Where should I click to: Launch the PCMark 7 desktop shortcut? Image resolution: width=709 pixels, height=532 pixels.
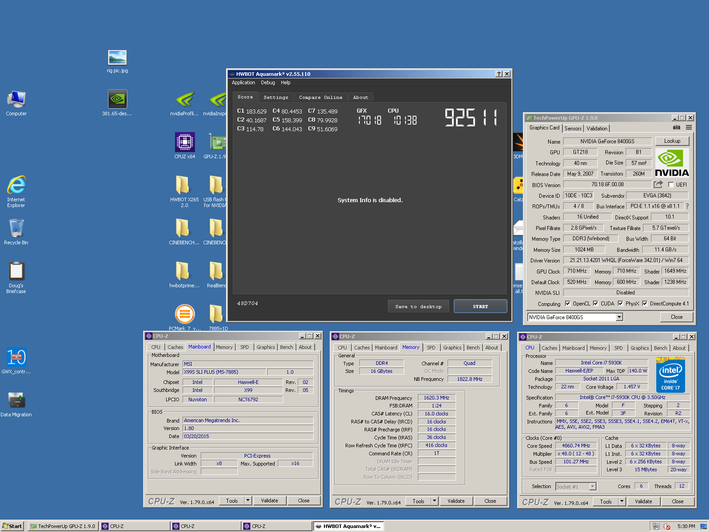(185, 317)
